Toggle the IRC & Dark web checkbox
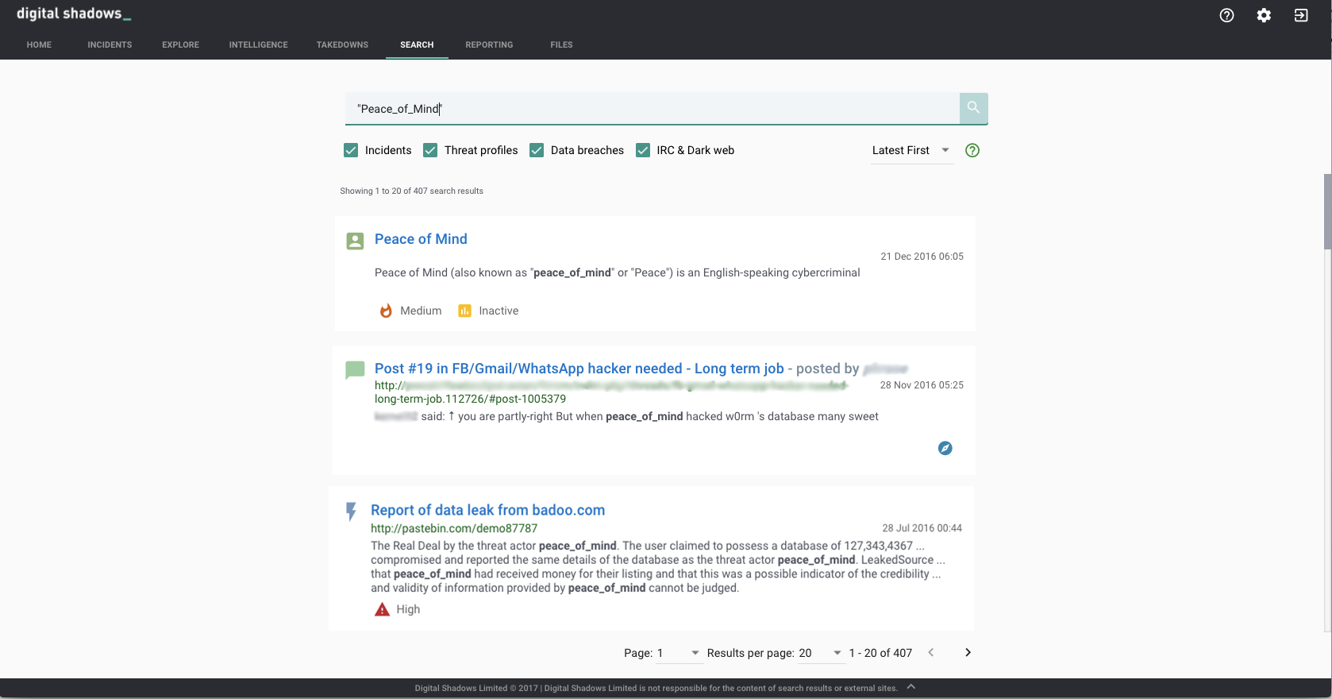 643,150
